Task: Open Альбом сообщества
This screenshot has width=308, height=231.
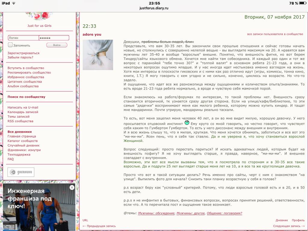Action: click(x=23, y=86)
